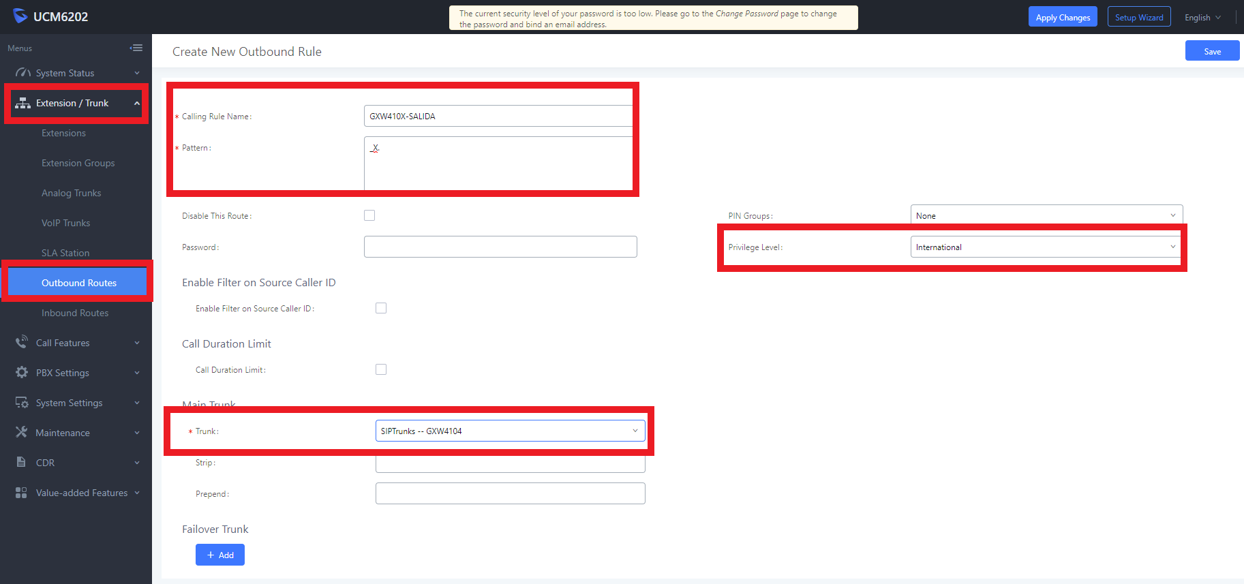Click the Value-added Features icon
The image size is (1244, 584).
[21, 492]
